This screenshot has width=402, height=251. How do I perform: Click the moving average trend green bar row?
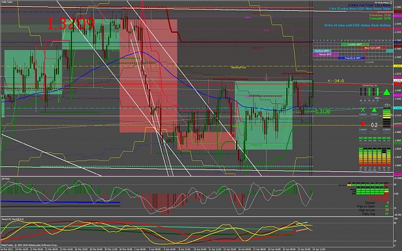pos(375,138)
